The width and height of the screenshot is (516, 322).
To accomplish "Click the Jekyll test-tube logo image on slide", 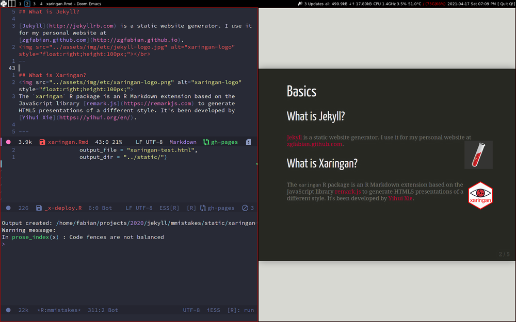I will pyautogui.click(x=478, y=155).
